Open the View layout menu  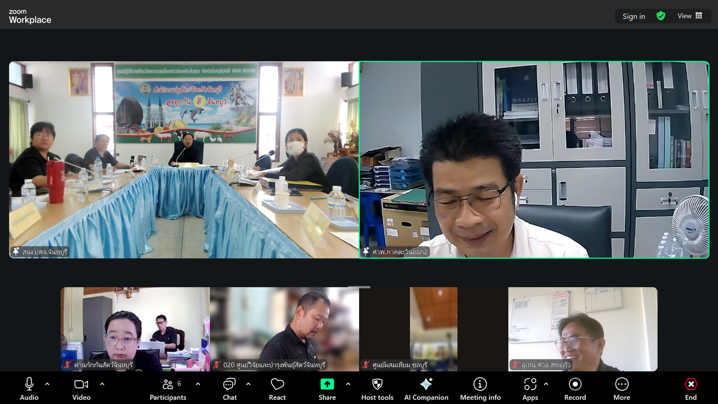coord(690,16)
